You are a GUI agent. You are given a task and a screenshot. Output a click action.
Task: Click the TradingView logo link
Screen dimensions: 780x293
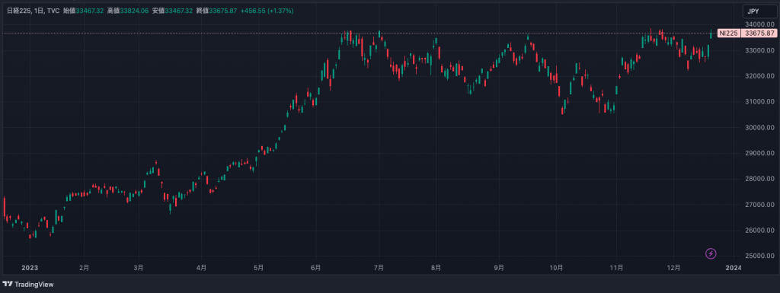(28, 285)
